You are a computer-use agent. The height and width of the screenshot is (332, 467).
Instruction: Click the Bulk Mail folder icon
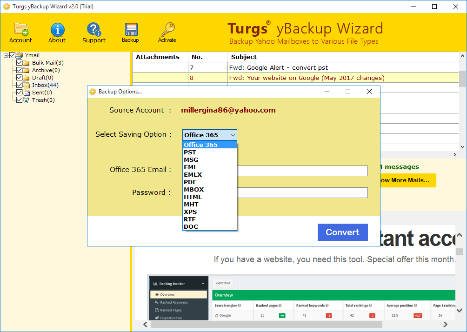pos(26,63)
